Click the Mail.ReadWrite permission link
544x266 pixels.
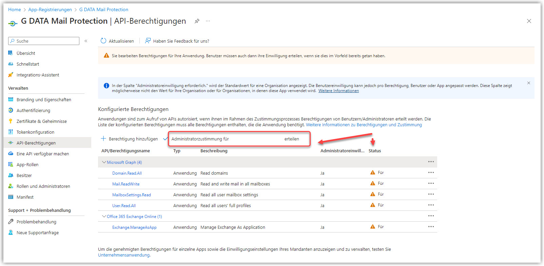point(126,184)
